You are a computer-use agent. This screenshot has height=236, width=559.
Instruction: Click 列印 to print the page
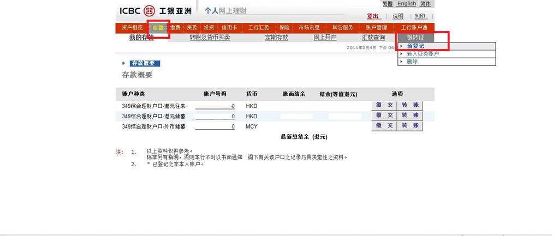(420, 16)
